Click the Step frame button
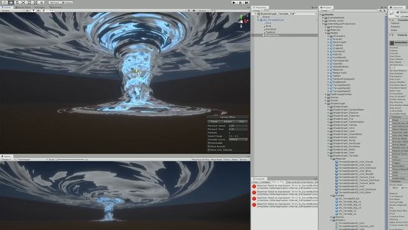This screenshot has height=230, width=408. 247,3
